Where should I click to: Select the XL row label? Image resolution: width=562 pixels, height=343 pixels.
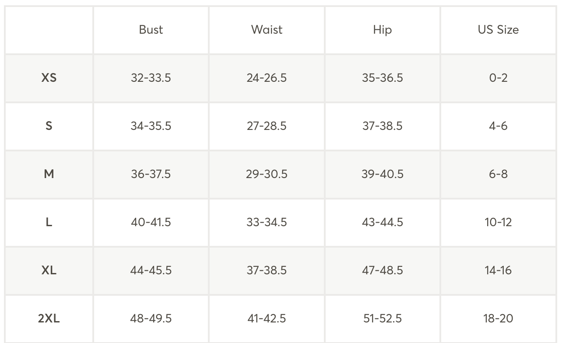[49, 270]
